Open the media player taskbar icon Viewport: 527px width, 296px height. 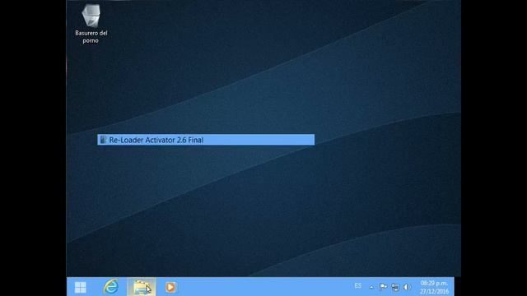[x=170, y=287]
